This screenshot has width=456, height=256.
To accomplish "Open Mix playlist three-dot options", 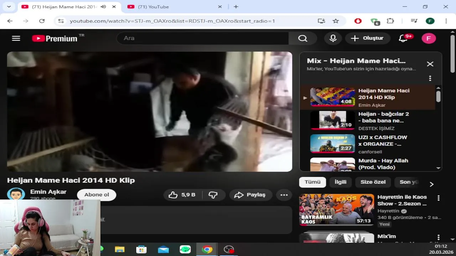I will (430, 78).
